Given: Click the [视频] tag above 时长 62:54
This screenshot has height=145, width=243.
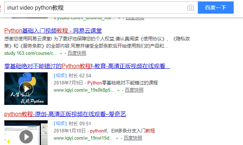Looking at the screenshot, I should pyautogui.click(x=60, y=76).
